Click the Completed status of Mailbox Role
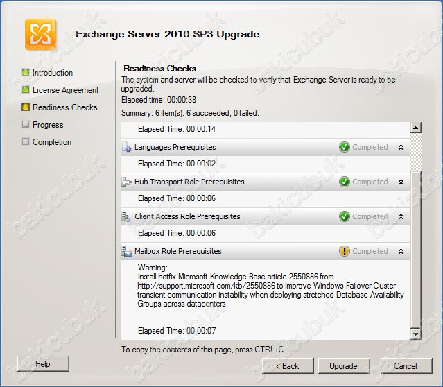443x387 pixels. tap(370, 251)
